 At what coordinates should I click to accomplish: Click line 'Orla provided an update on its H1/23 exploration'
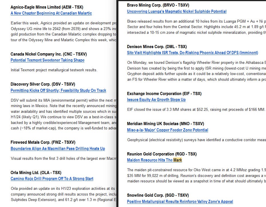pos(63,188)
